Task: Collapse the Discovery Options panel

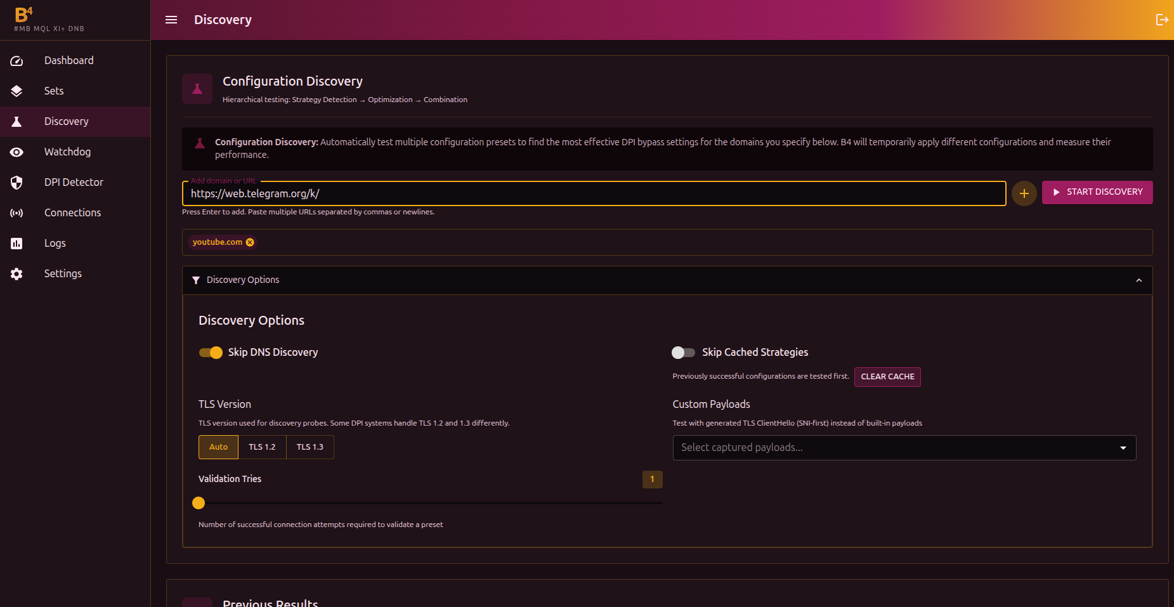Action: point(1138,280)
